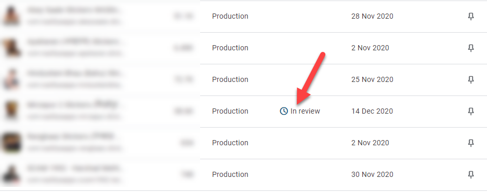
Task: Click the 25 Nov 2020 date cell
Action: [x=372, y=79]
